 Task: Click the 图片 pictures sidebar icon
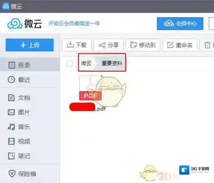click(x=11, y=112)
